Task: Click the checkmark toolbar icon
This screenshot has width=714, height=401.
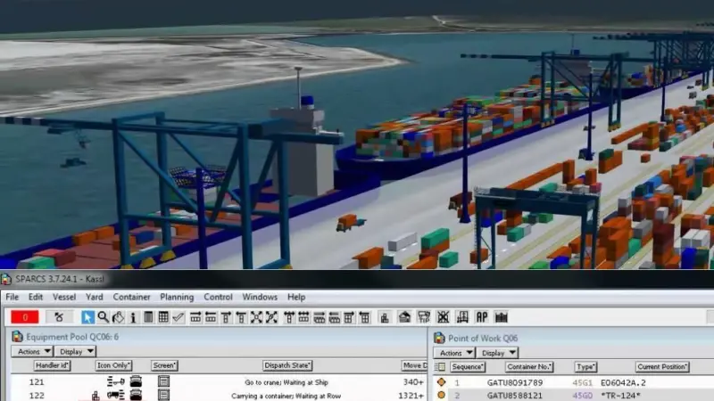Action: pos(178,317)
